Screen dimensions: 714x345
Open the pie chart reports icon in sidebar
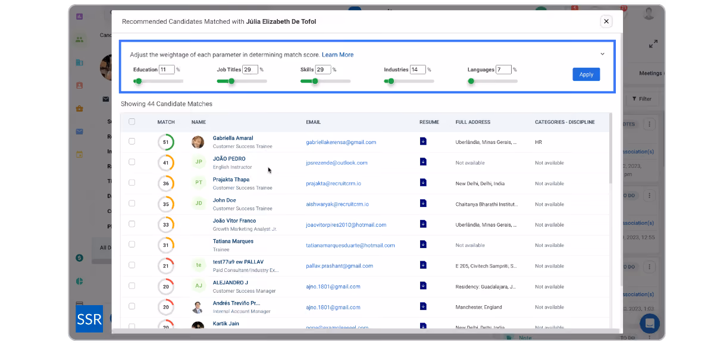click(79, 281)
